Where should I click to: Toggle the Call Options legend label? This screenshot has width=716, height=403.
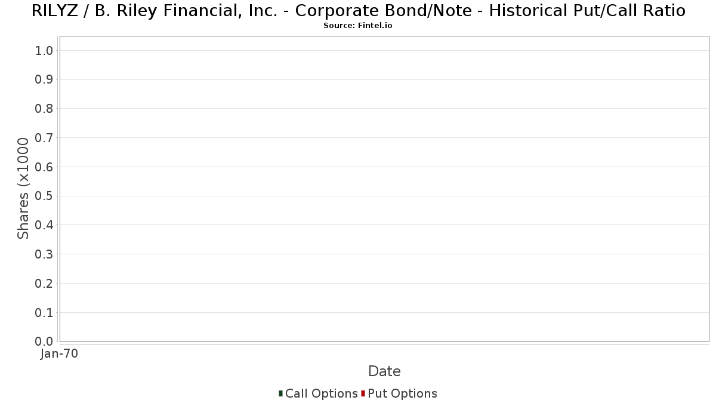321,393
